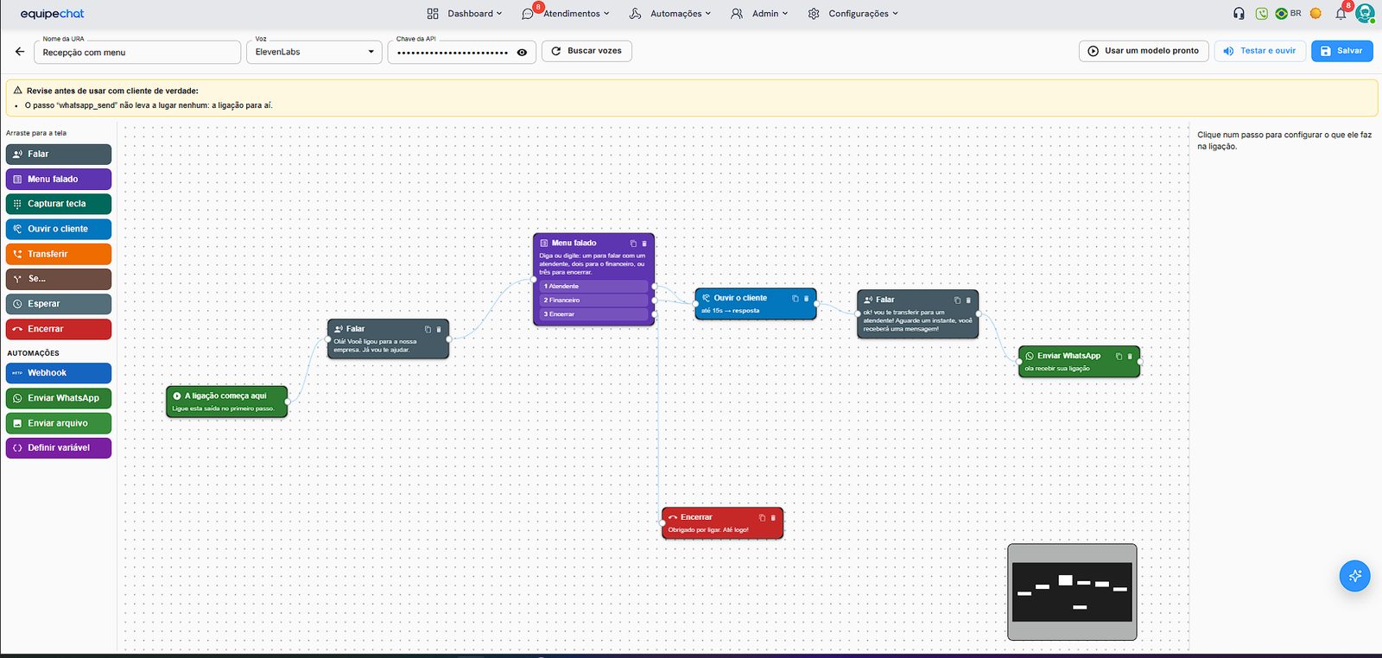Viewport: 1382px width, 658px height.
Task: Click the headset icon in the top bar
Action: [1239, 13]
